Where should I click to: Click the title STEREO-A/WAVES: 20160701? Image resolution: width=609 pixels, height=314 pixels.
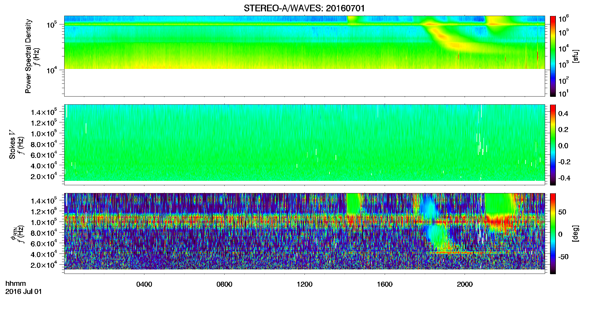coord(304,8)
